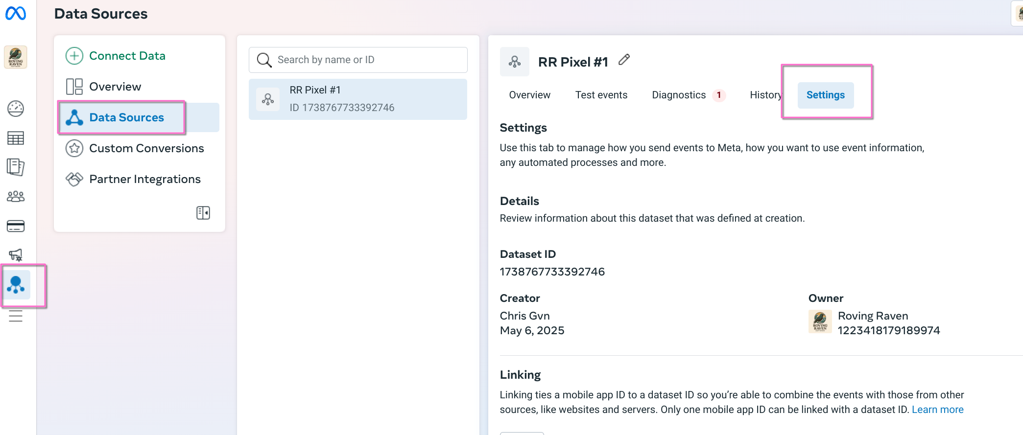
Task: Click the pencil icon to rename RR Pixel #1
Action: 624,60
